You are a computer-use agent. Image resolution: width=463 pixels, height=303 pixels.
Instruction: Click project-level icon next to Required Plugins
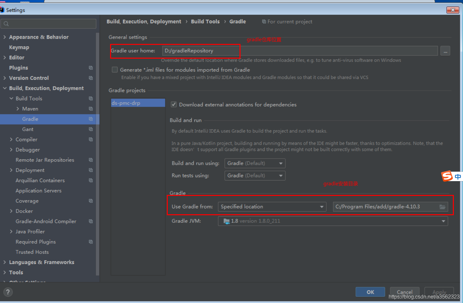91,242
